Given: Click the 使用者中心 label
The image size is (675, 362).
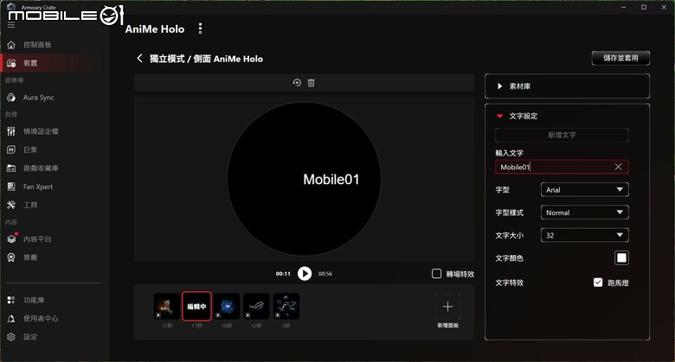Looking at the screenshot, I should (41, 319).
